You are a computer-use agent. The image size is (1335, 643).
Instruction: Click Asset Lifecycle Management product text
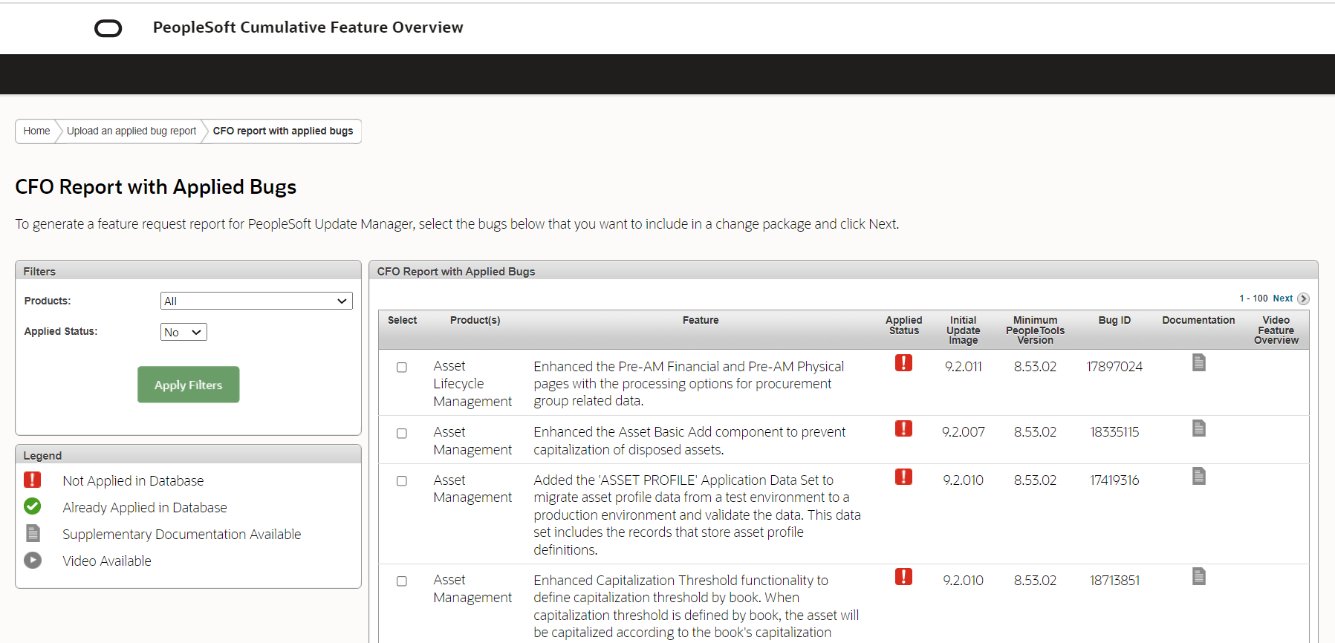[472, 384]
